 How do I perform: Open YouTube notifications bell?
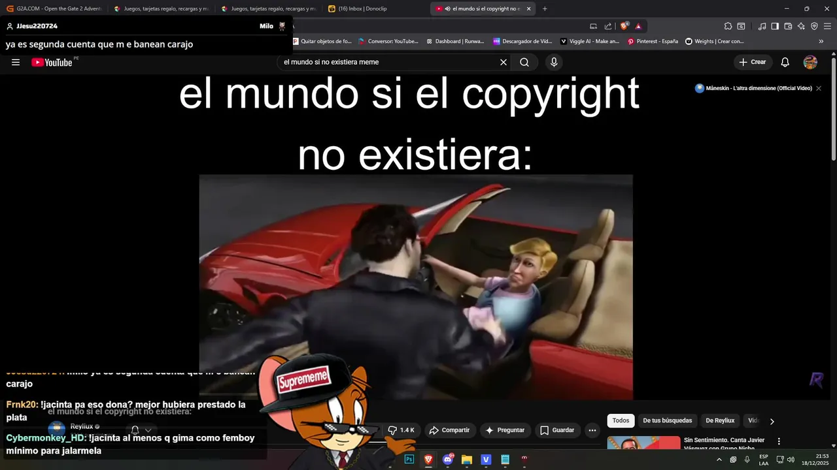[x=785, y=62]
